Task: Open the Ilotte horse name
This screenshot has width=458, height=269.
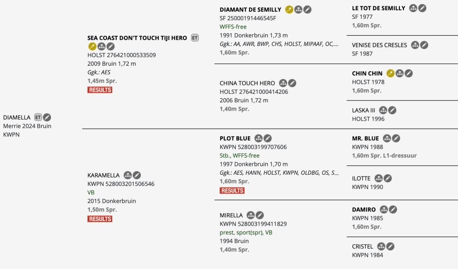Action: [361, 178]
